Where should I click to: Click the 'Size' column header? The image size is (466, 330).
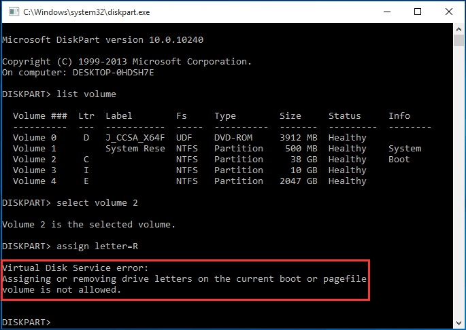pos(290,115)
